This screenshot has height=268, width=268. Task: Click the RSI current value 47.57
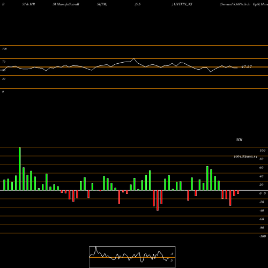[247, 66]
